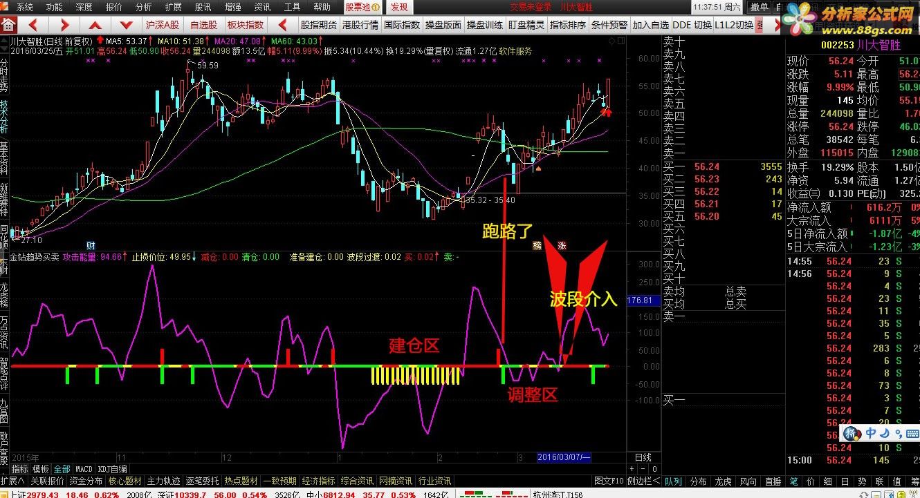Open the 资讯 menu
The width and height of the screenshot is (920, 498).
[262, 7]
